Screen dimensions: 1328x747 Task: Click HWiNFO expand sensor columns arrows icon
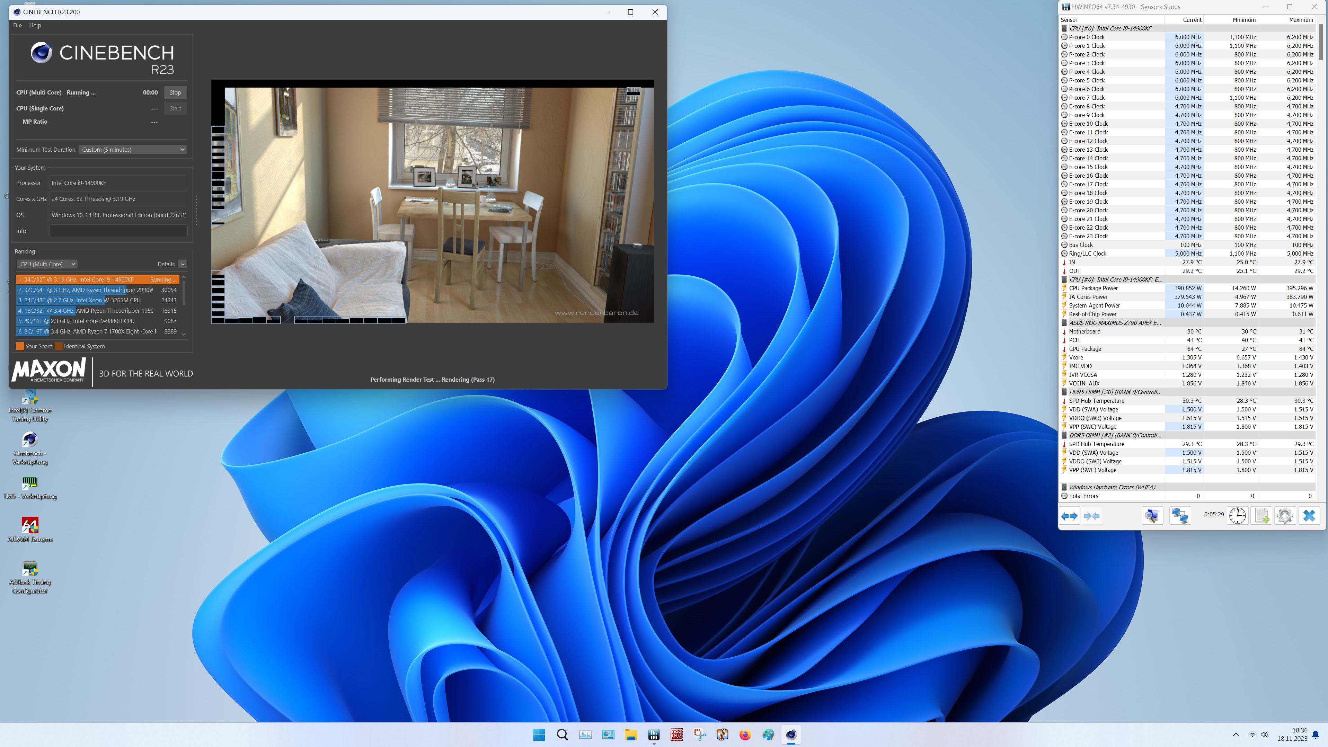point(1069,516)
